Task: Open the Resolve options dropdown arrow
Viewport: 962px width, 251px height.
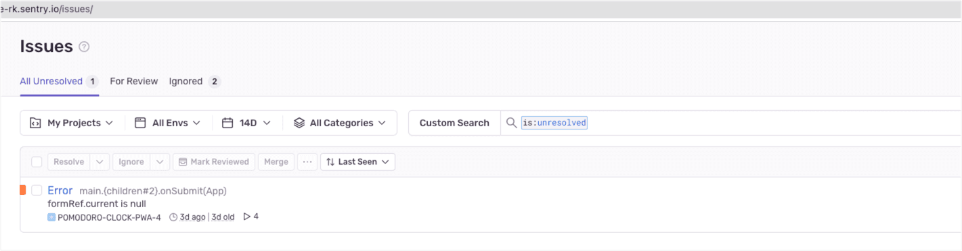Action: [99, 162]
